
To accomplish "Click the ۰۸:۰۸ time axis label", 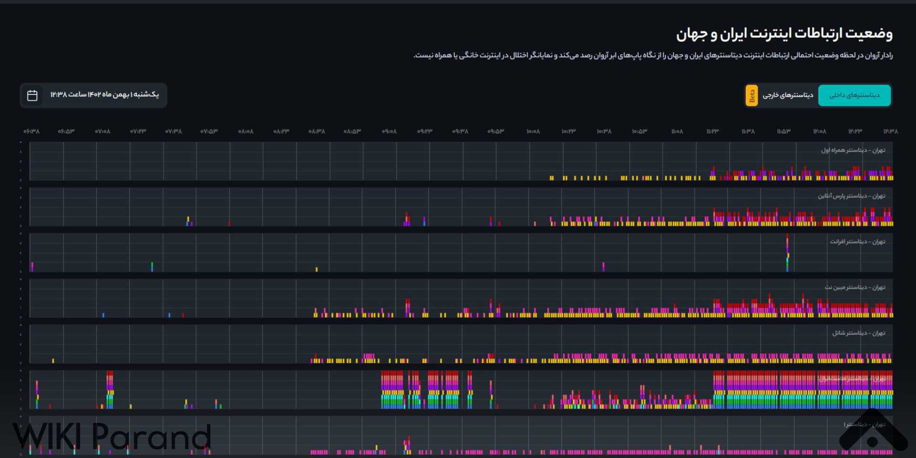I will point(246,131).
